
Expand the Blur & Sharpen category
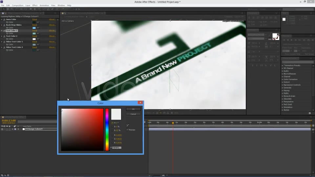pos(283,74)
